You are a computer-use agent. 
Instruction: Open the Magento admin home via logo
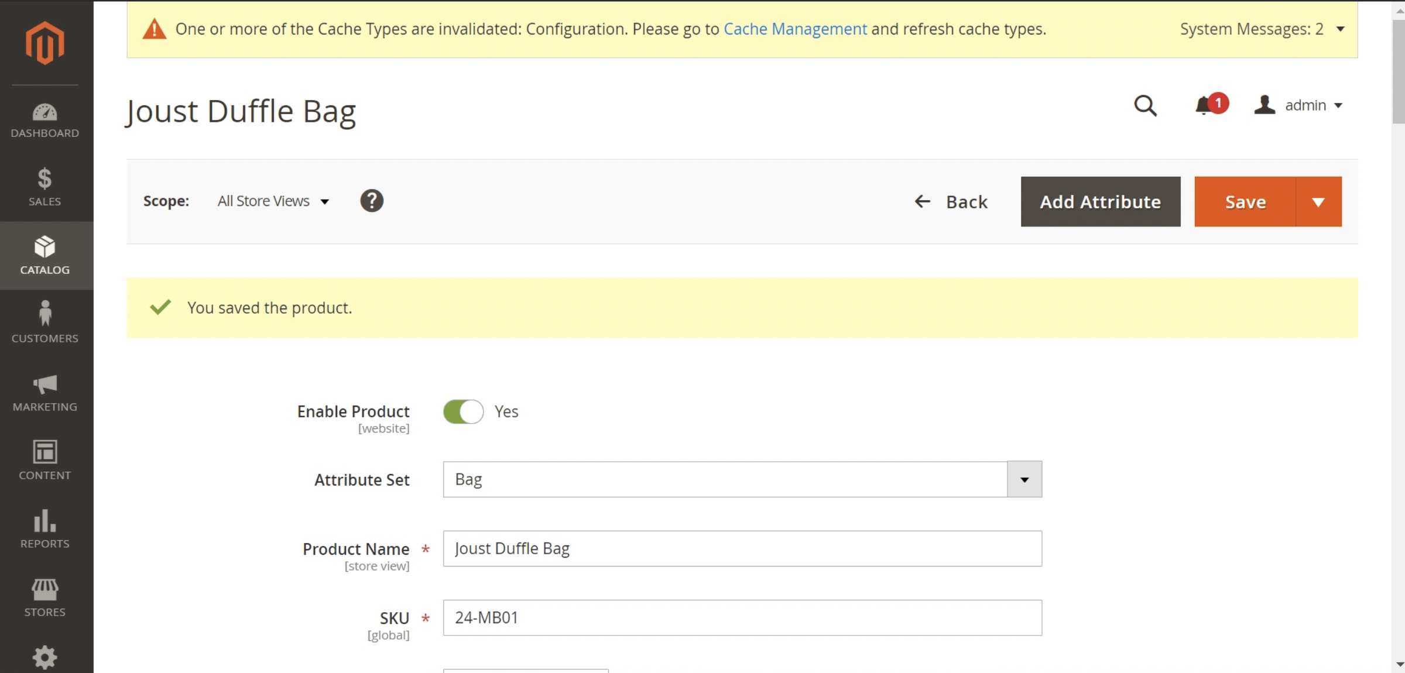click(x=45, y=42)
